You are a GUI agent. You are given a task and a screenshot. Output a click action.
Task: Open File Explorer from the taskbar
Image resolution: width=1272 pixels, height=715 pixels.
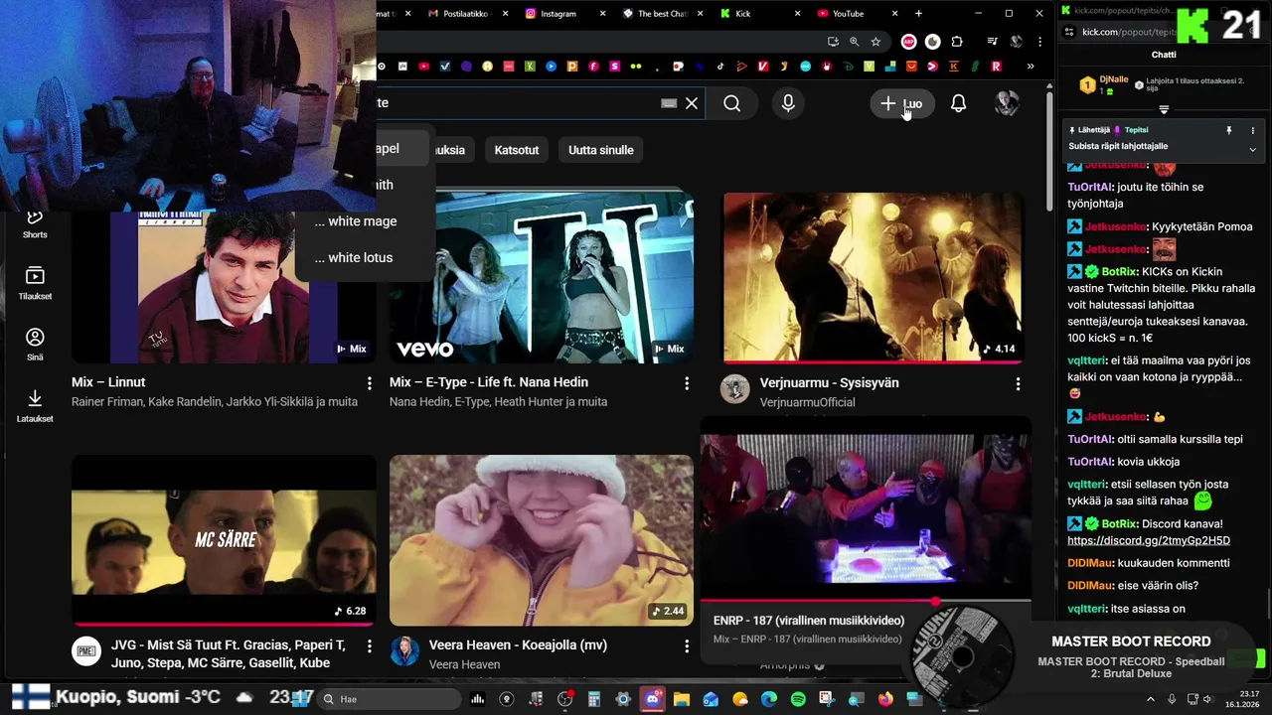click(x=682, y=699)
